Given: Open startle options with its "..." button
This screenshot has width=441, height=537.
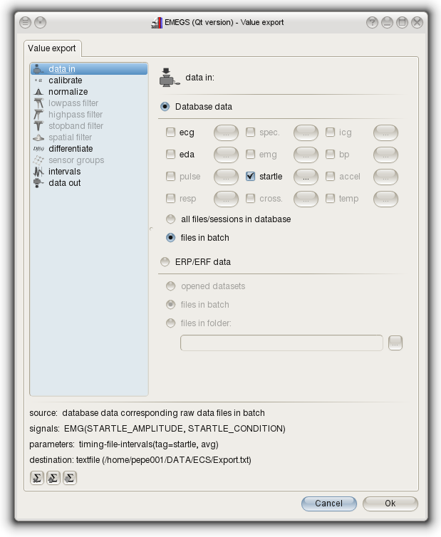Looking at the screenshot, I should pyautogui.click(x=306, y=177).
